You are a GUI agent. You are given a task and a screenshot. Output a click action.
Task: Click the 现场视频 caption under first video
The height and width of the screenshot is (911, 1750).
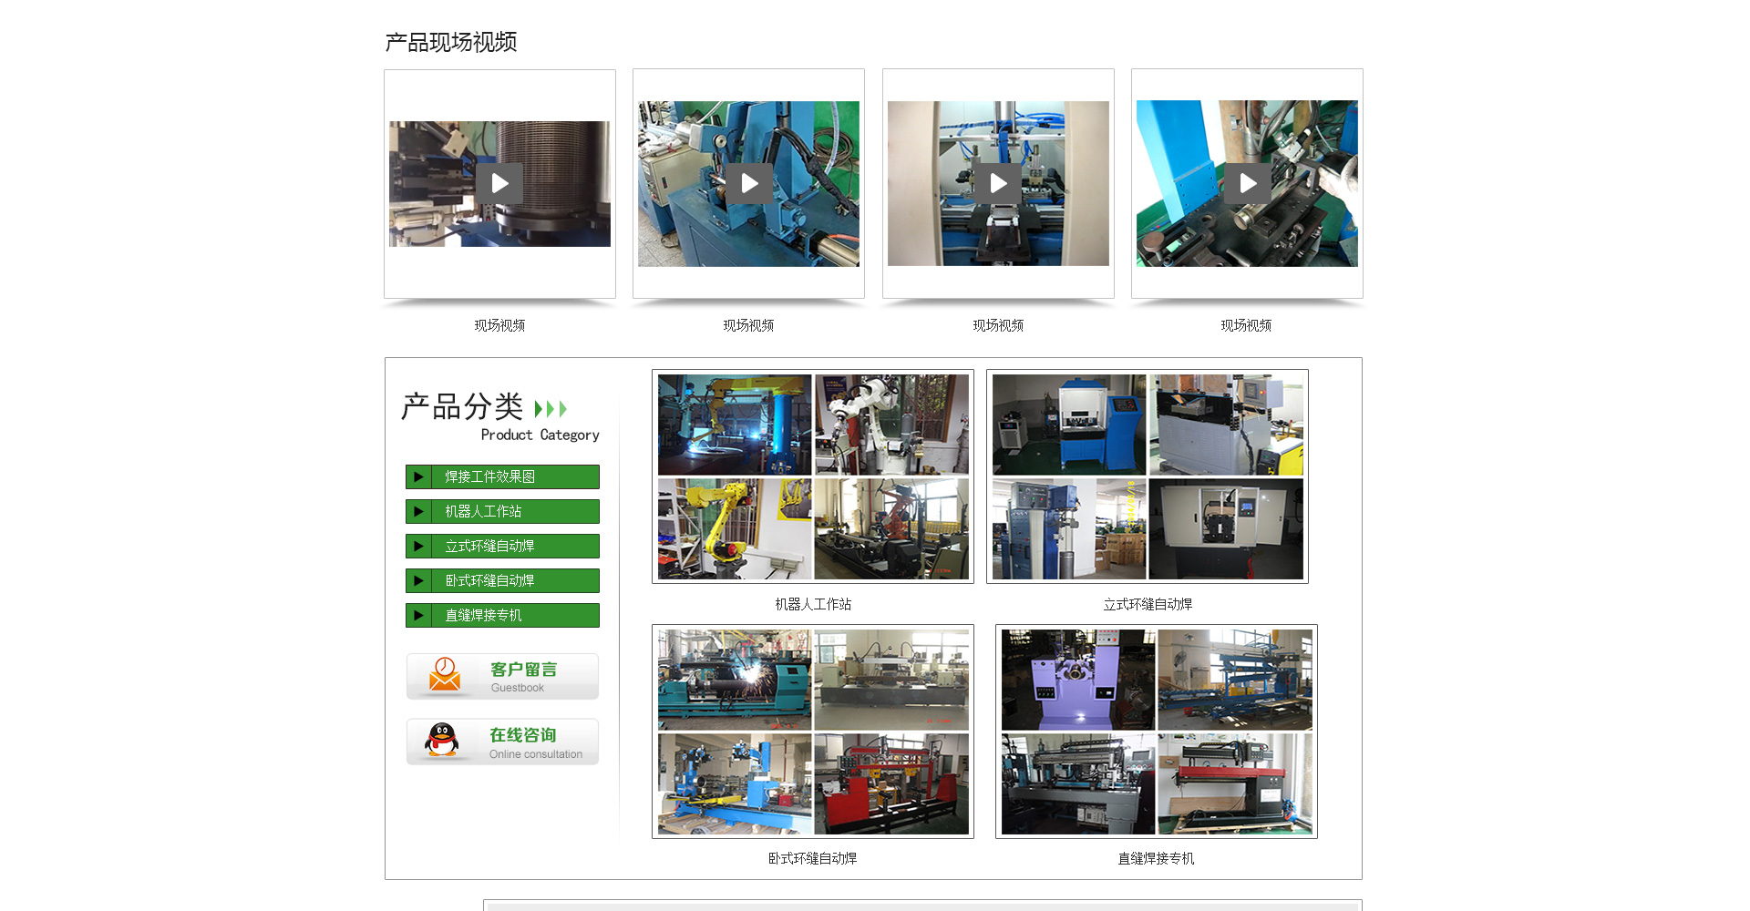499,325
